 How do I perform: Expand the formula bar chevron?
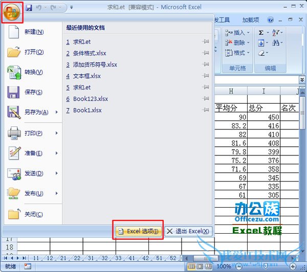(302, 80)
